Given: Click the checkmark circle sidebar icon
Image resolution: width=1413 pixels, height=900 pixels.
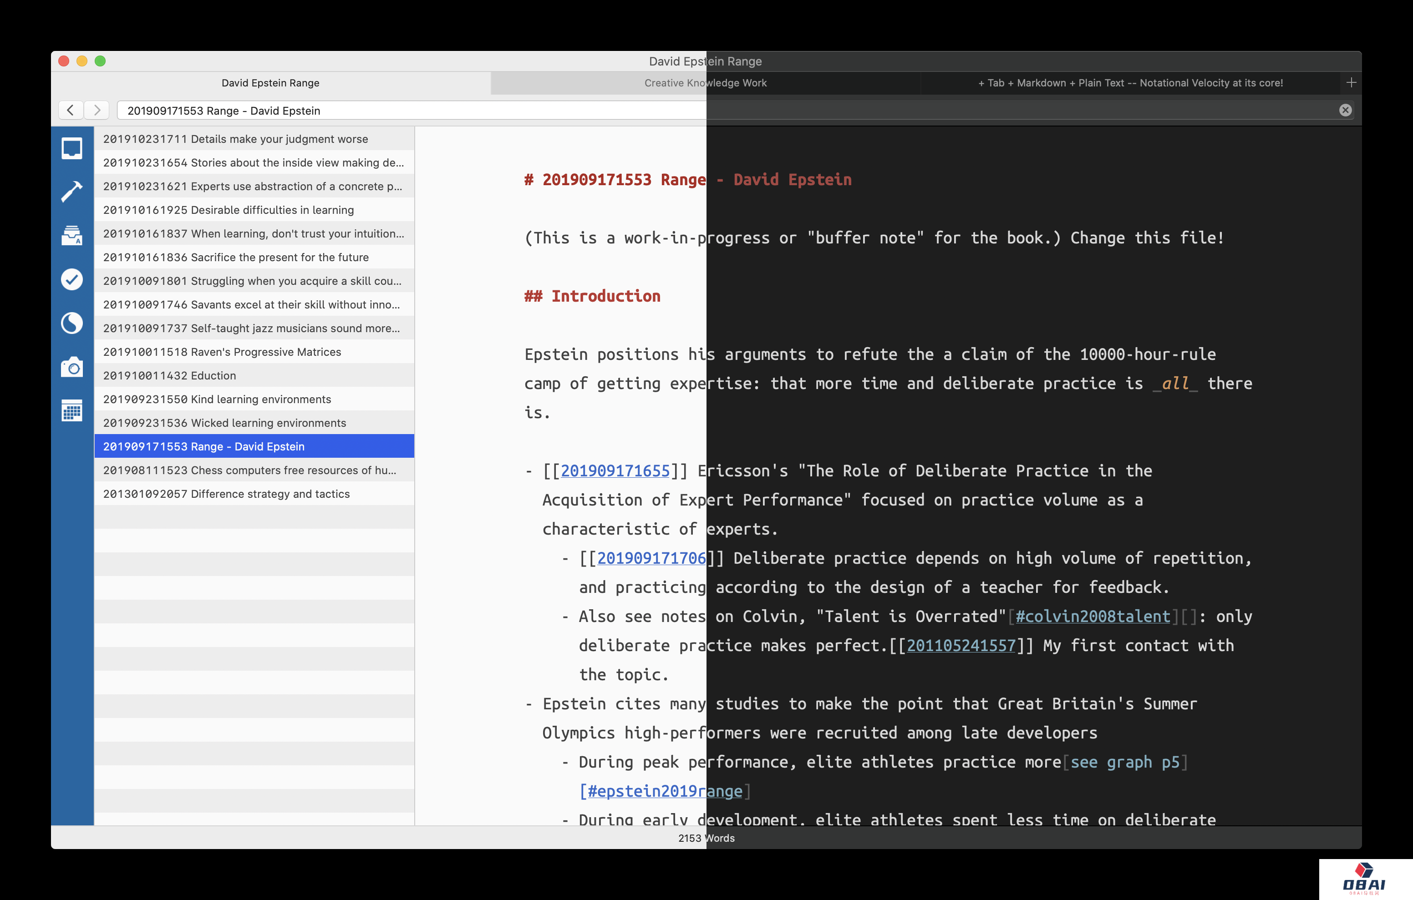Looking at the screenshot, I should pos(71,279).
